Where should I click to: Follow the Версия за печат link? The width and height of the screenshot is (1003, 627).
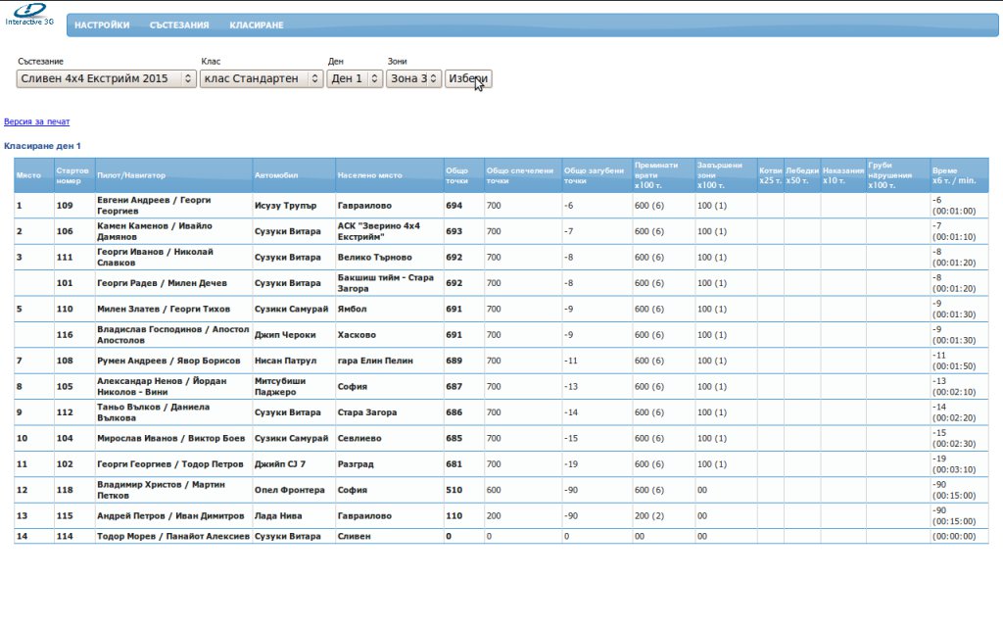click(x=37, y=122)
